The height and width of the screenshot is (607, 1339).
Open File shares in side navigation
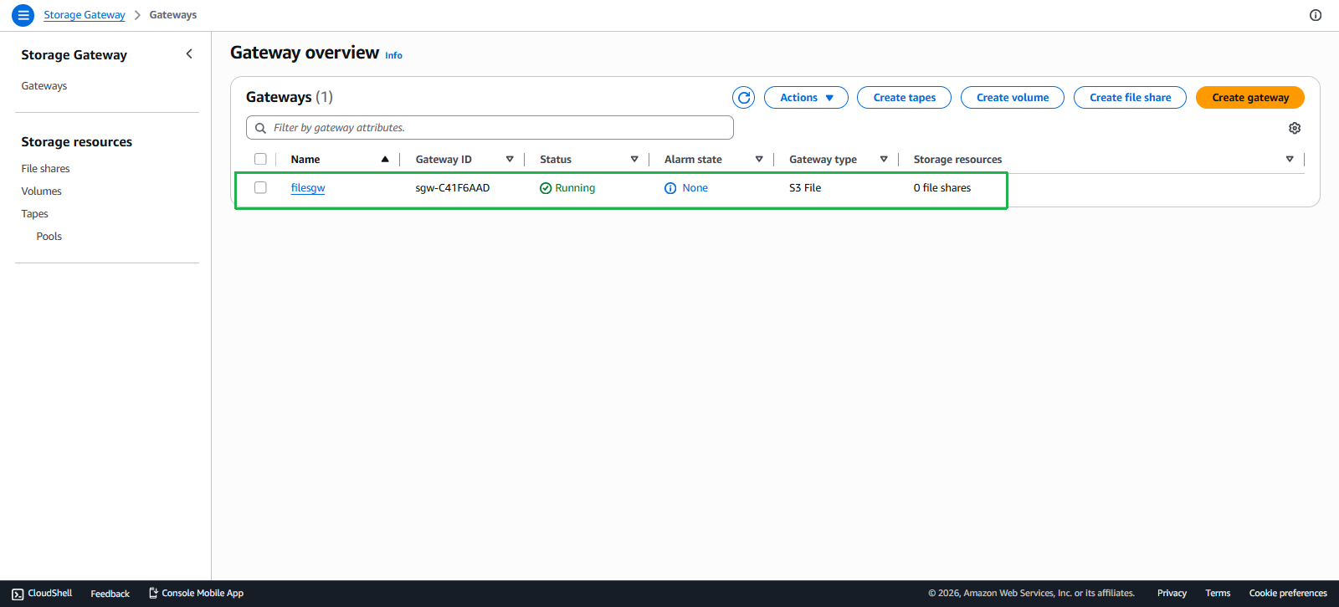tap(46, 169)
